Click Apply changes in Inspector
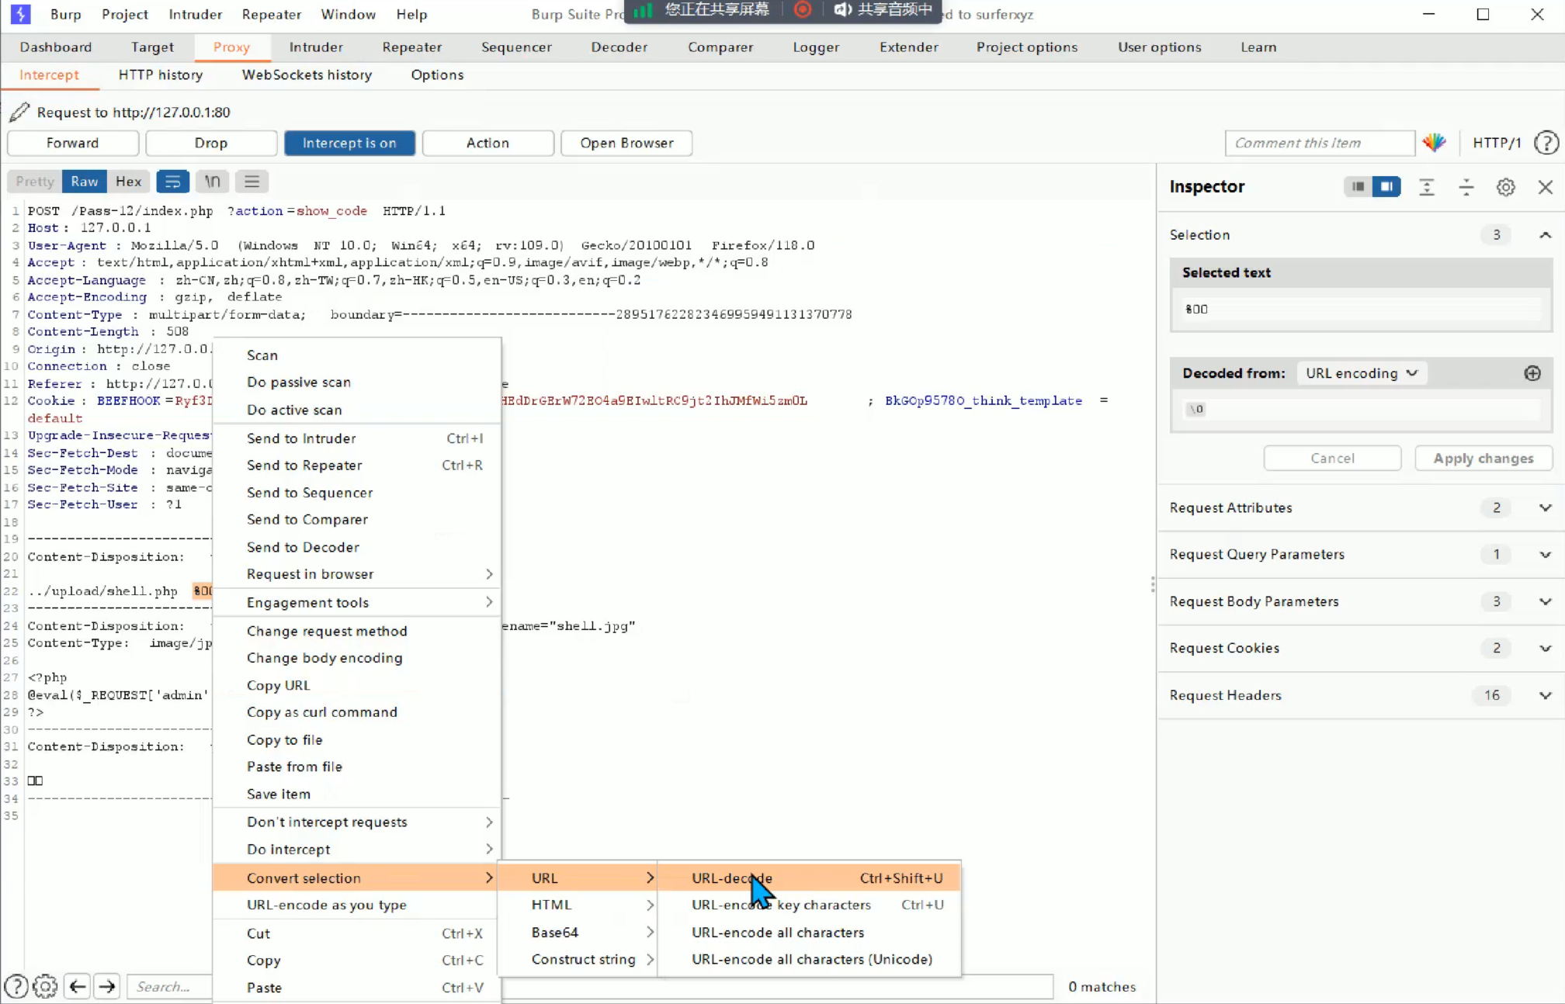The image size is (1565, 1004). 1483,458
